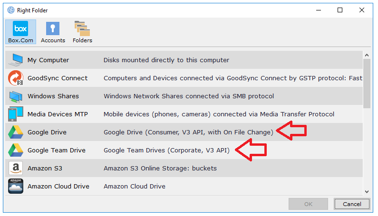Click the Google Team Drive icon
Image resolution: width=378 pixels, height=216 pixels.
(16, 150)
